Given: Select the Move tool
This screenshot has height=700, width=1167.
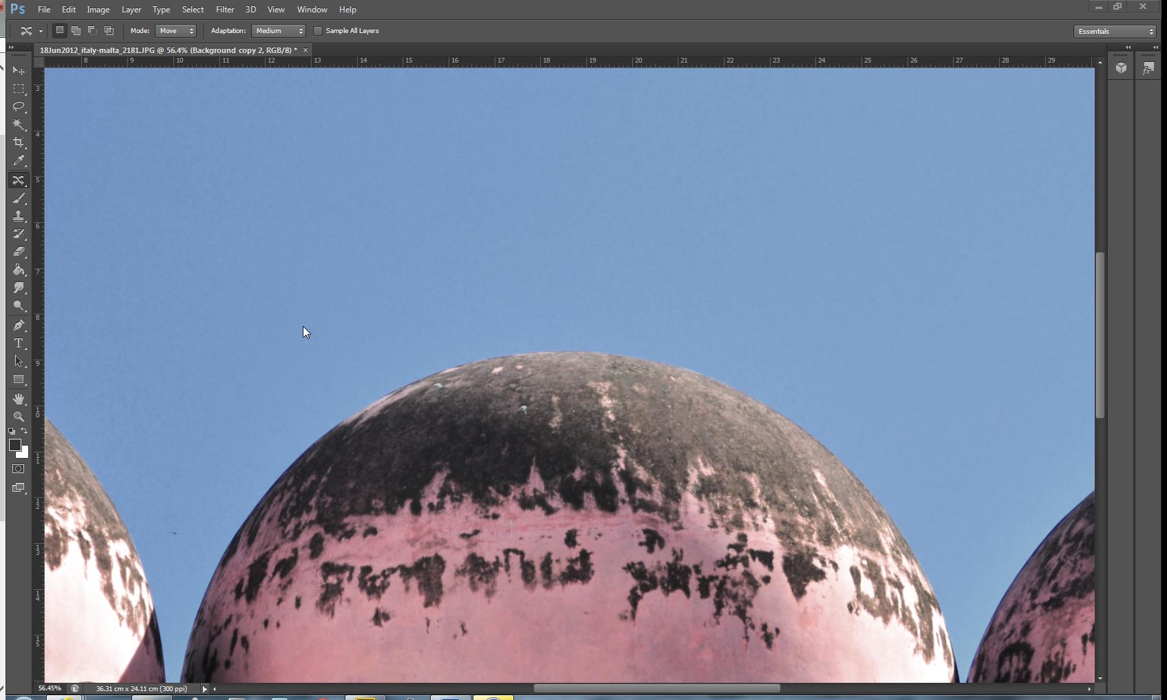Looking at the screenshot, I should 19,71.
